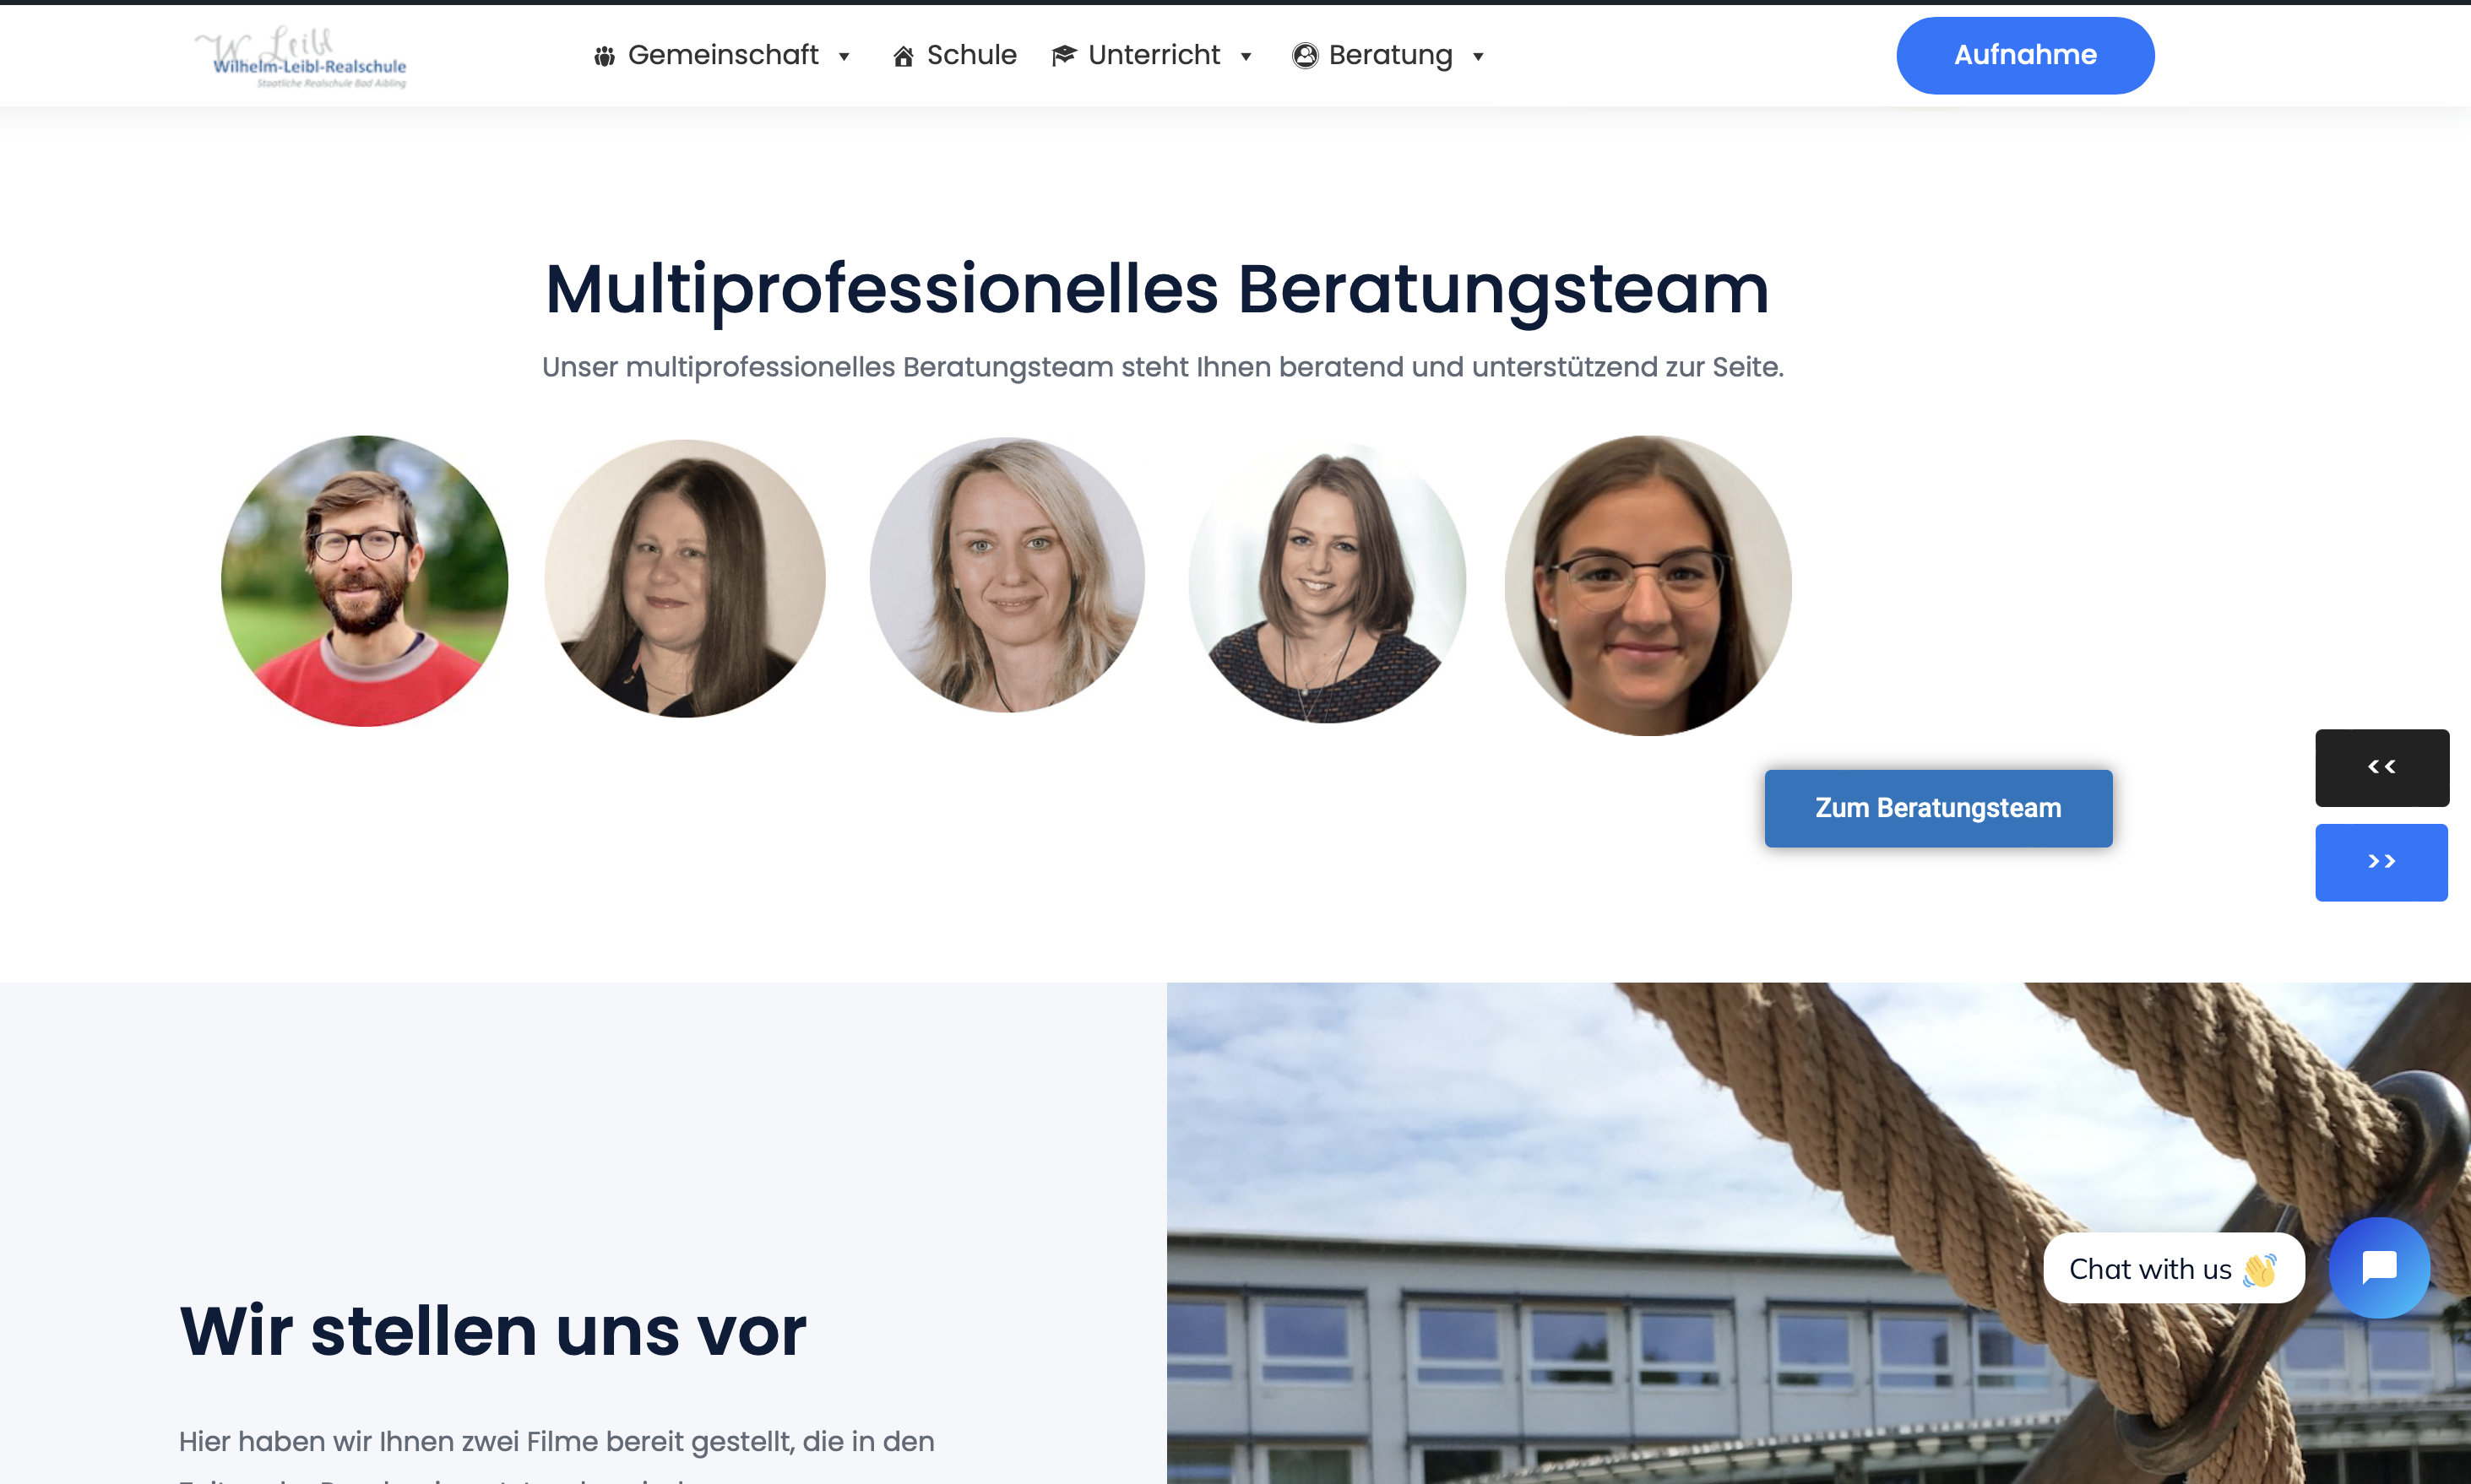The width and height of the screenshot is (2471, 1484).
Task: Expand the Unterricht dropdown arrow
Action: (x=1246, y=57)
